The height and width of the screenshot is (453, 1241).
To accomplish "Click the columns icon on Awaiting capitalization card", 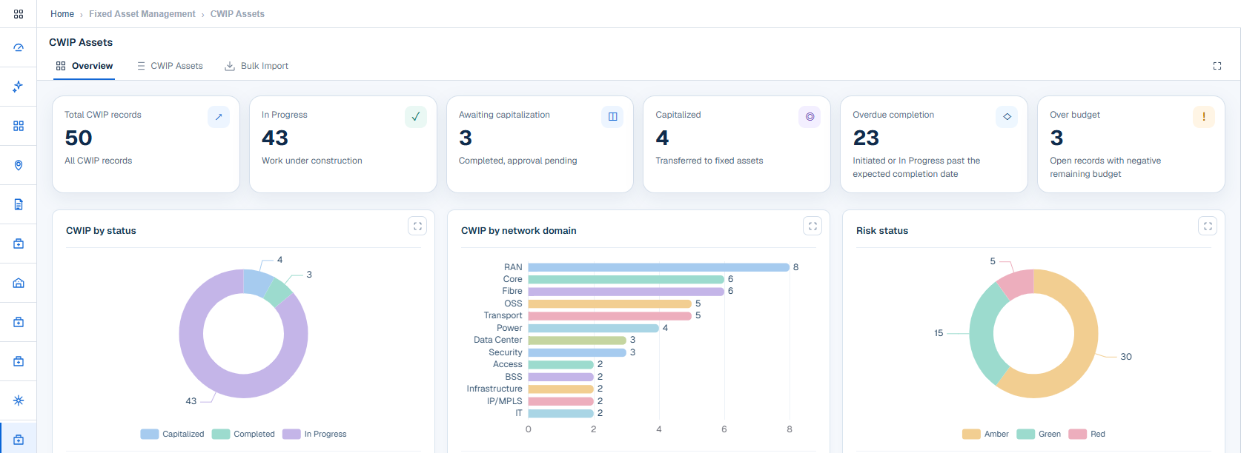I will (612, 117).
